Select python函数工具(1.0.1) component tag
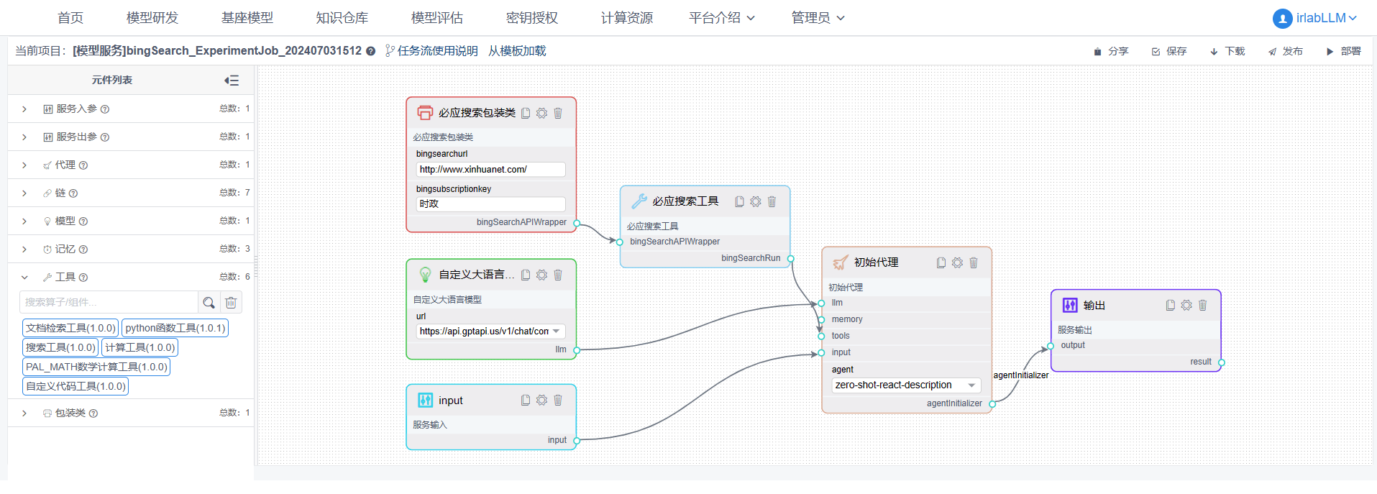The width and height of the screenshot is (1377, 494). pyautogui.click(x=175, y=328)
